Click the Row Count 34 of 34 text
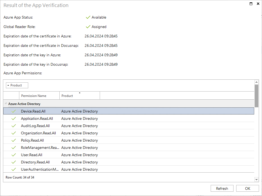Viewport: 262px width, 196px height. coord(20,177)
